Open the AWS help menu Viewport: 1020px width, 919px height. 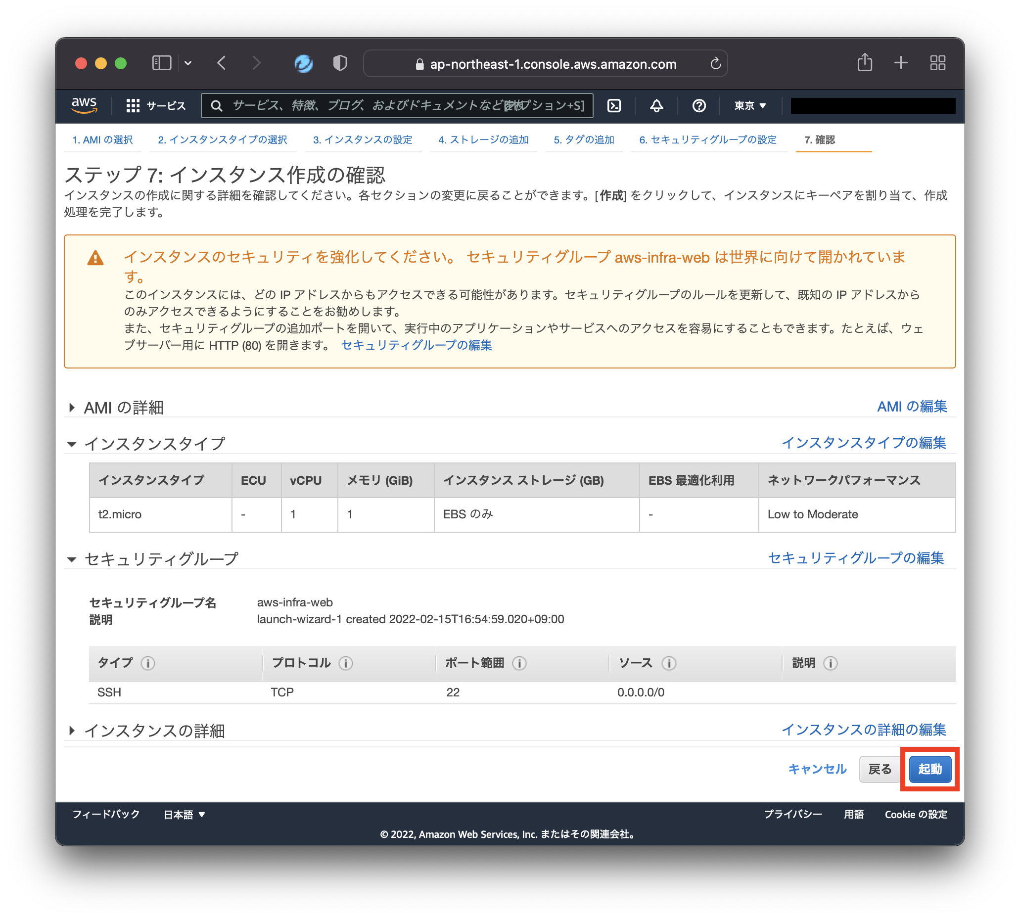coord(699,105)
